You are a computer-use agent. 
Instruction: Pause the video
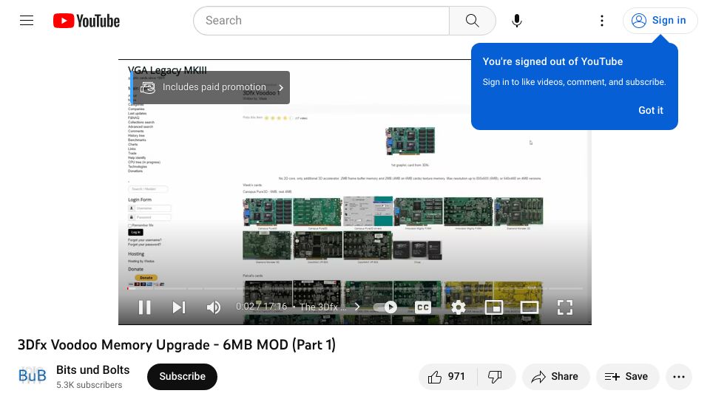pos(144,307)
